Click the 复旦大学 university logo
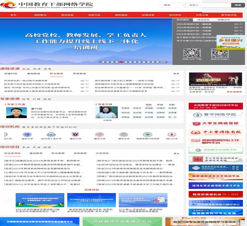This screenshot has width=247, height=226. pyautogui.click(x=27, y=135)
